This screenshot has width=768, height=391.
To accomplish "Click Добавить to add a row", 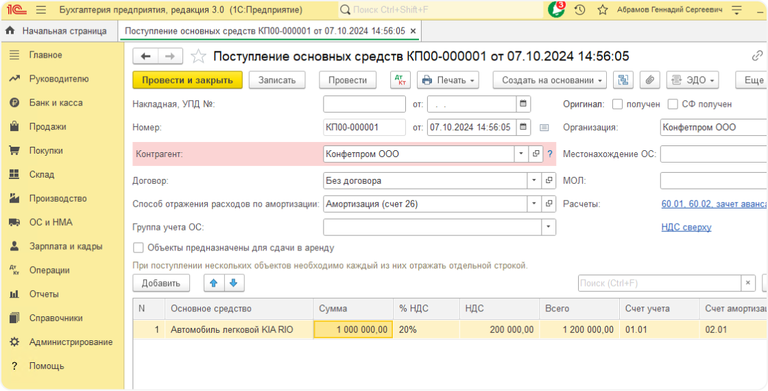I will tap(162, 283).
